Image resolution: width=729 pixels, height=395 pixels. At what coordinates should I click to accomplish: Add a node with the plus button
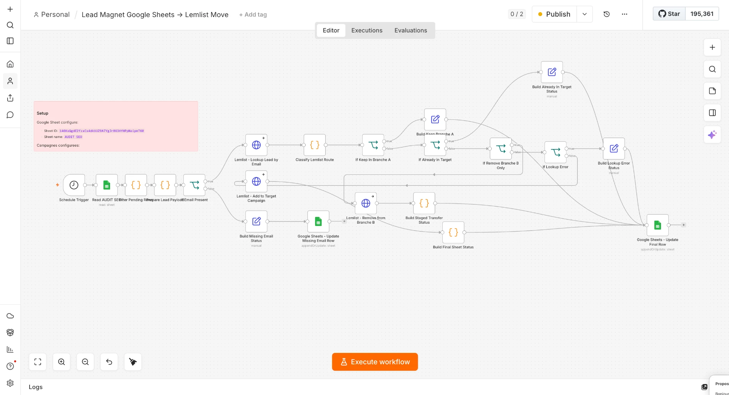point(712,47)
